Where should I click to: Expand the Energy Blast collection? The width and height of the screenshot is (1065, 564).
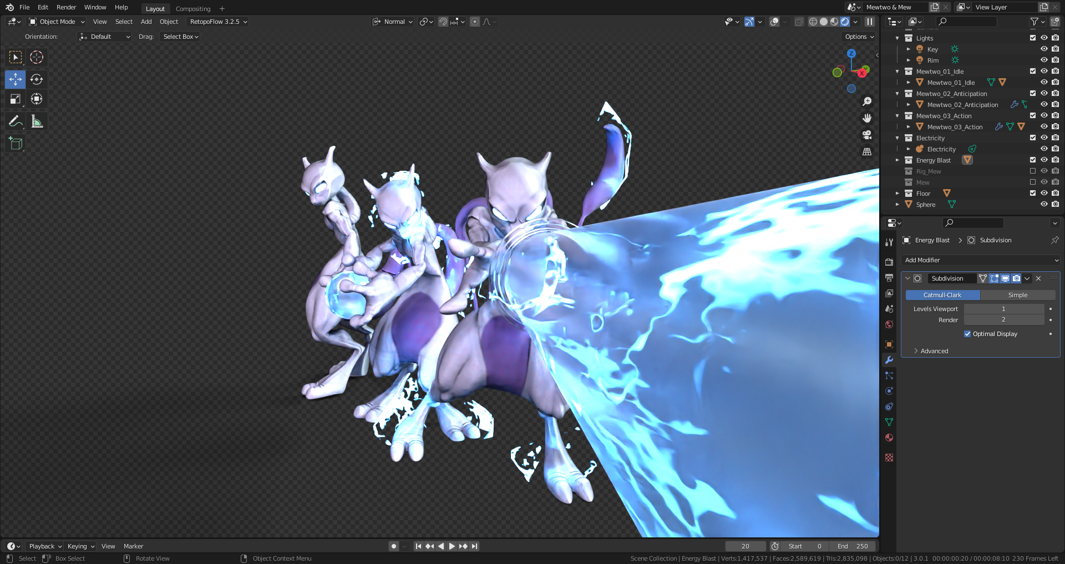[x=897, y=160]
